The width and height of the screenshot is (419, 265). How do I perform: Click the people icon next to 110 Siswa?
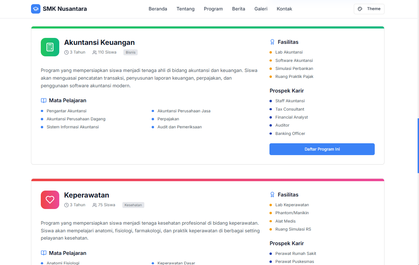pos(94,53)
